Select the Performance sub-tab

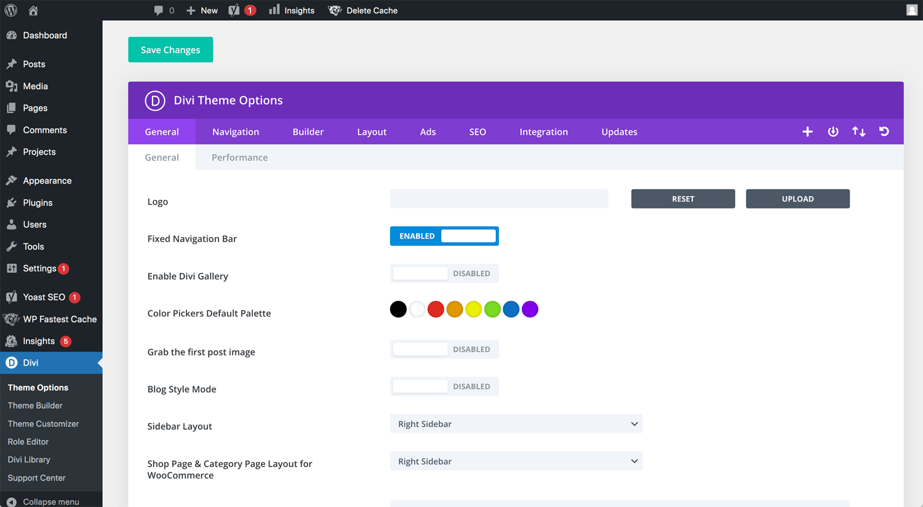[240, 157]
